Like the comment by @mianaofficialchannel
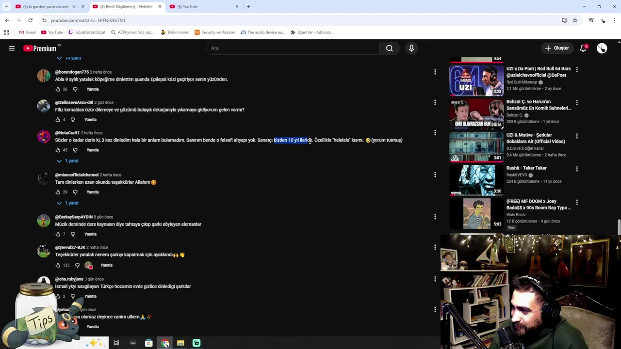Viewport: 621px width, 349px height. [x=58, y=192]
